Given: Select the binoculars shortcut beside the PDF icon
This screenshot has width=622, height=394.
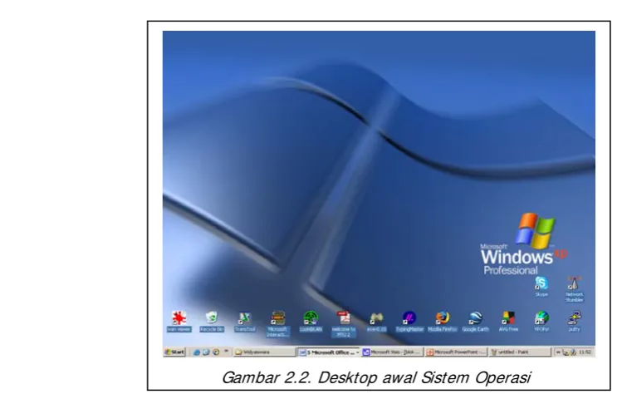Looking at the screenshot, I should click(376, 322).
